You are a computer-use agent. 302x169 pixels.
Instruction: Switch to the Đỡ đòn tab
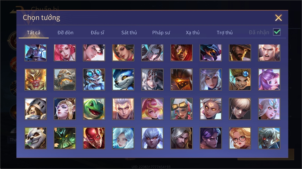tap(65, 33)
